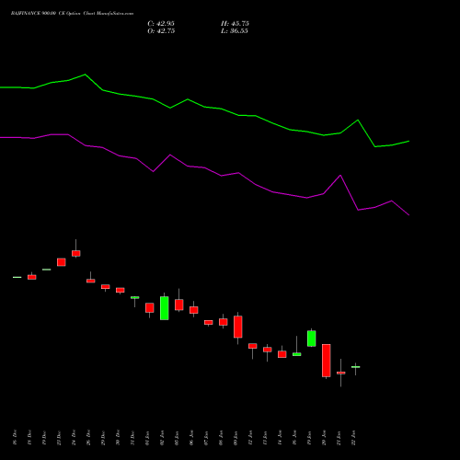Image resolution: width=460 pixels, height=460 pixels.
Task: Click the long red candle on 09 Jan
Action: [238, 327]
